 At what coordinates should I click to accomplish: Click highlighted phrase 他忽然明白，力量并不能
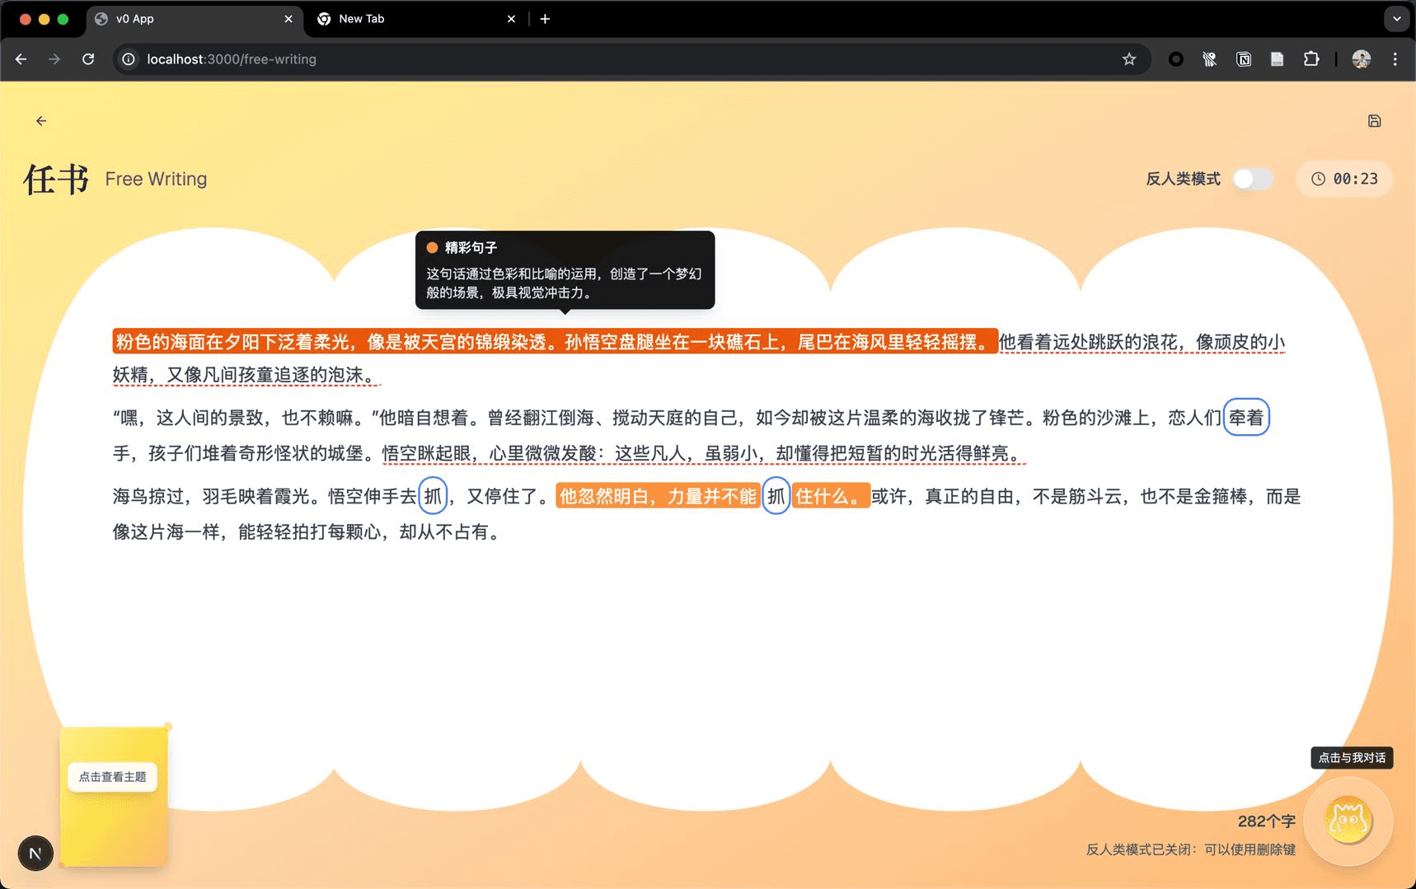click(x=658, y=496)
